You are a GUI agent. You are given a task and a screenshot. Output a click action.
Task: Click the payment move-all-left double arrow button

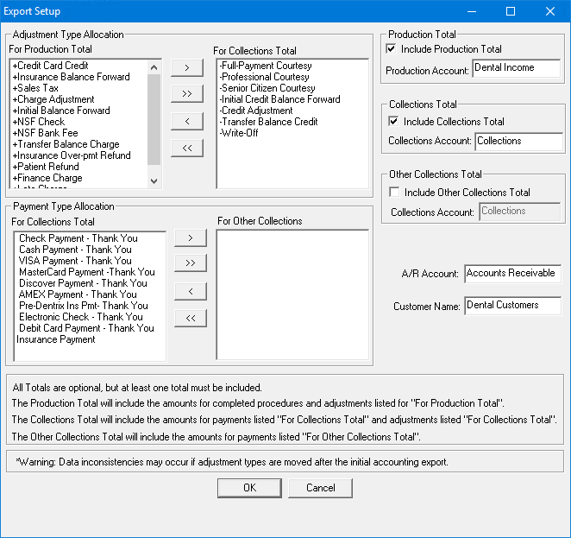[x=191, y=319]
